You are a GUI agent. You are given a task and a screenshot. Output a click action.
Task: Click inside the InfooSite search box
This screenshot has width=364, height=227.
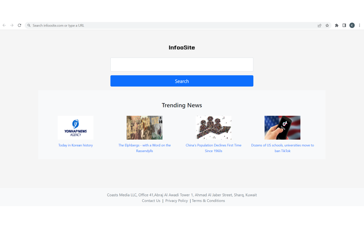[x=182, y=64]
